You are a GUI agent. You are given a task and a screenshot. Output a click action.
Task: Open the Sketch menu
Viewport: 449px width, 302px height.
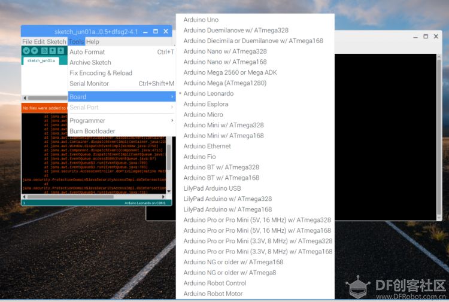(x=56, y=41)
